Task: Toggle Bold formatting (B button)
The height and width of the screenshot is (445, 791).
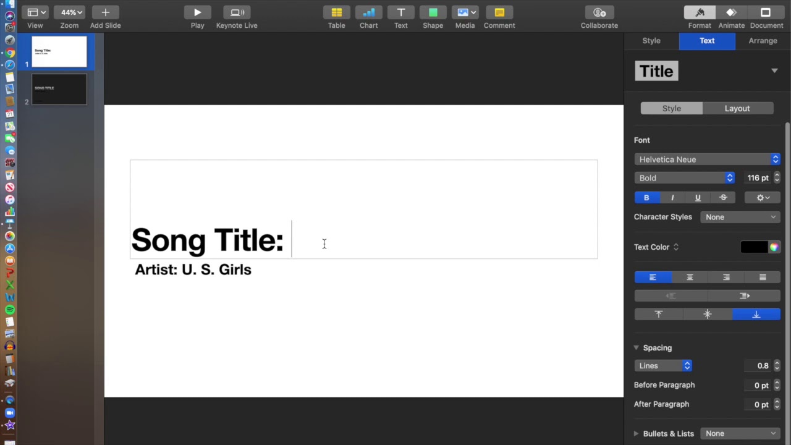Action: coord(646,198)
